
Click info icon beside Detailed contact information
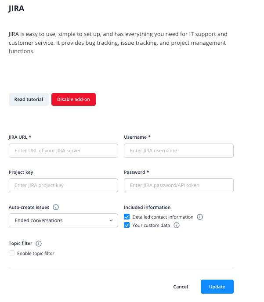pyautogui.click(x=200, y=217)
